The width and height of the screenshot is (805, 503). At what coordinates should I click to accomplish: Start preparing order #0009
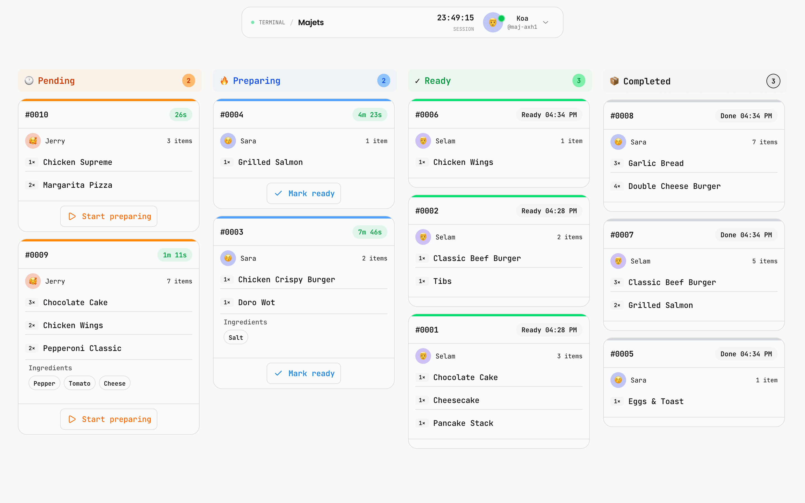[109, 419]
